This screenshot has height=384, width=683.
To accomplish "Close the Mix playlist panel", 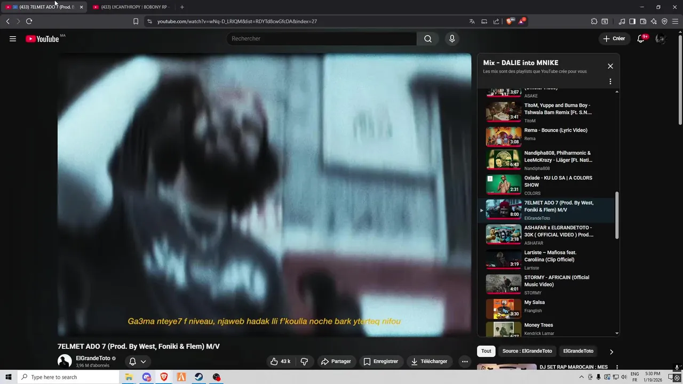I will [610, 66].
